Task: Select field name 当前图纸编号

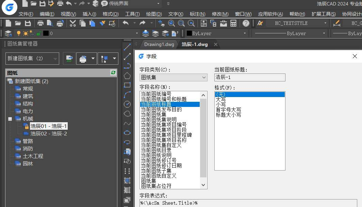Action: click(x=156, y=94)
